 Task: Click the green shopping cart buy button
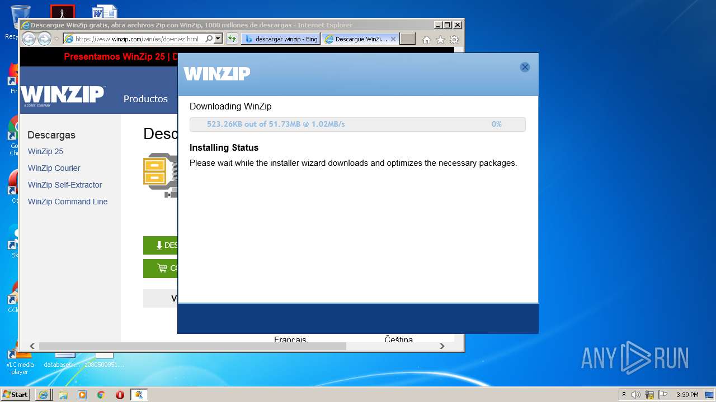[161, 268]
